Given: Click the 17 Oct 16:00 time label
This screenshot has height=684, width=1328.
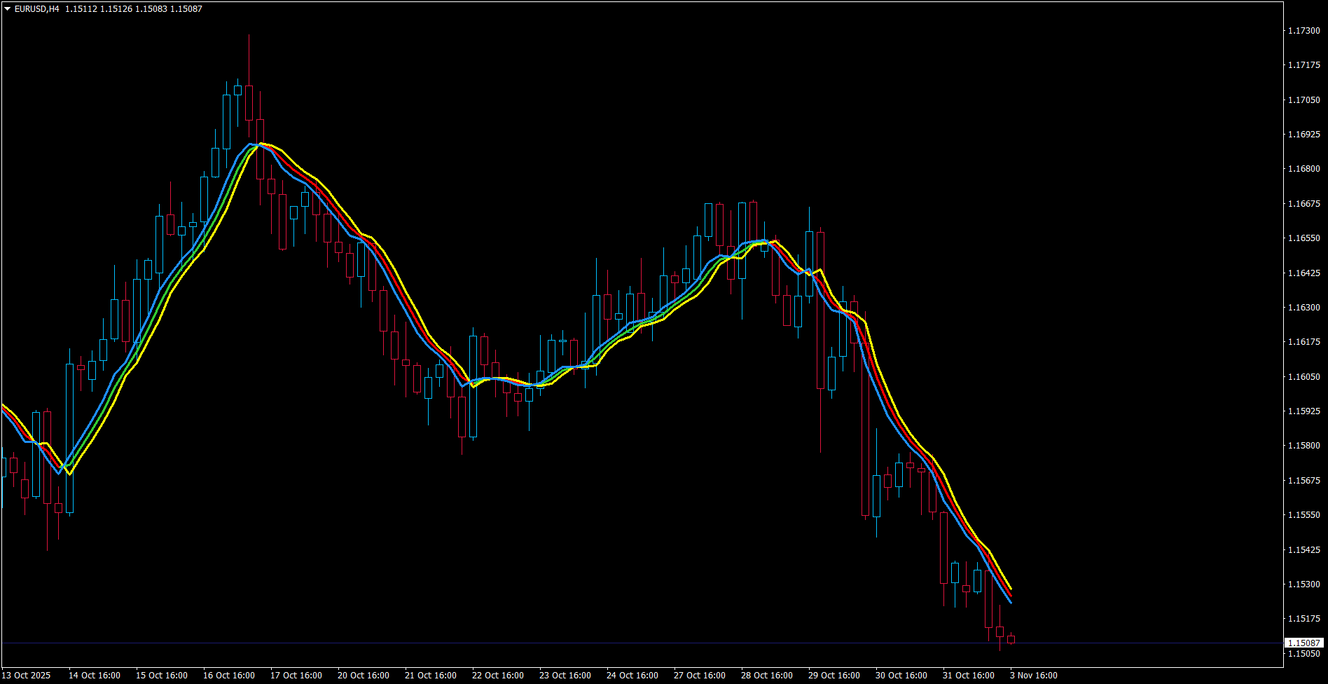Looking at the screenshot, I should click(296, 676).
